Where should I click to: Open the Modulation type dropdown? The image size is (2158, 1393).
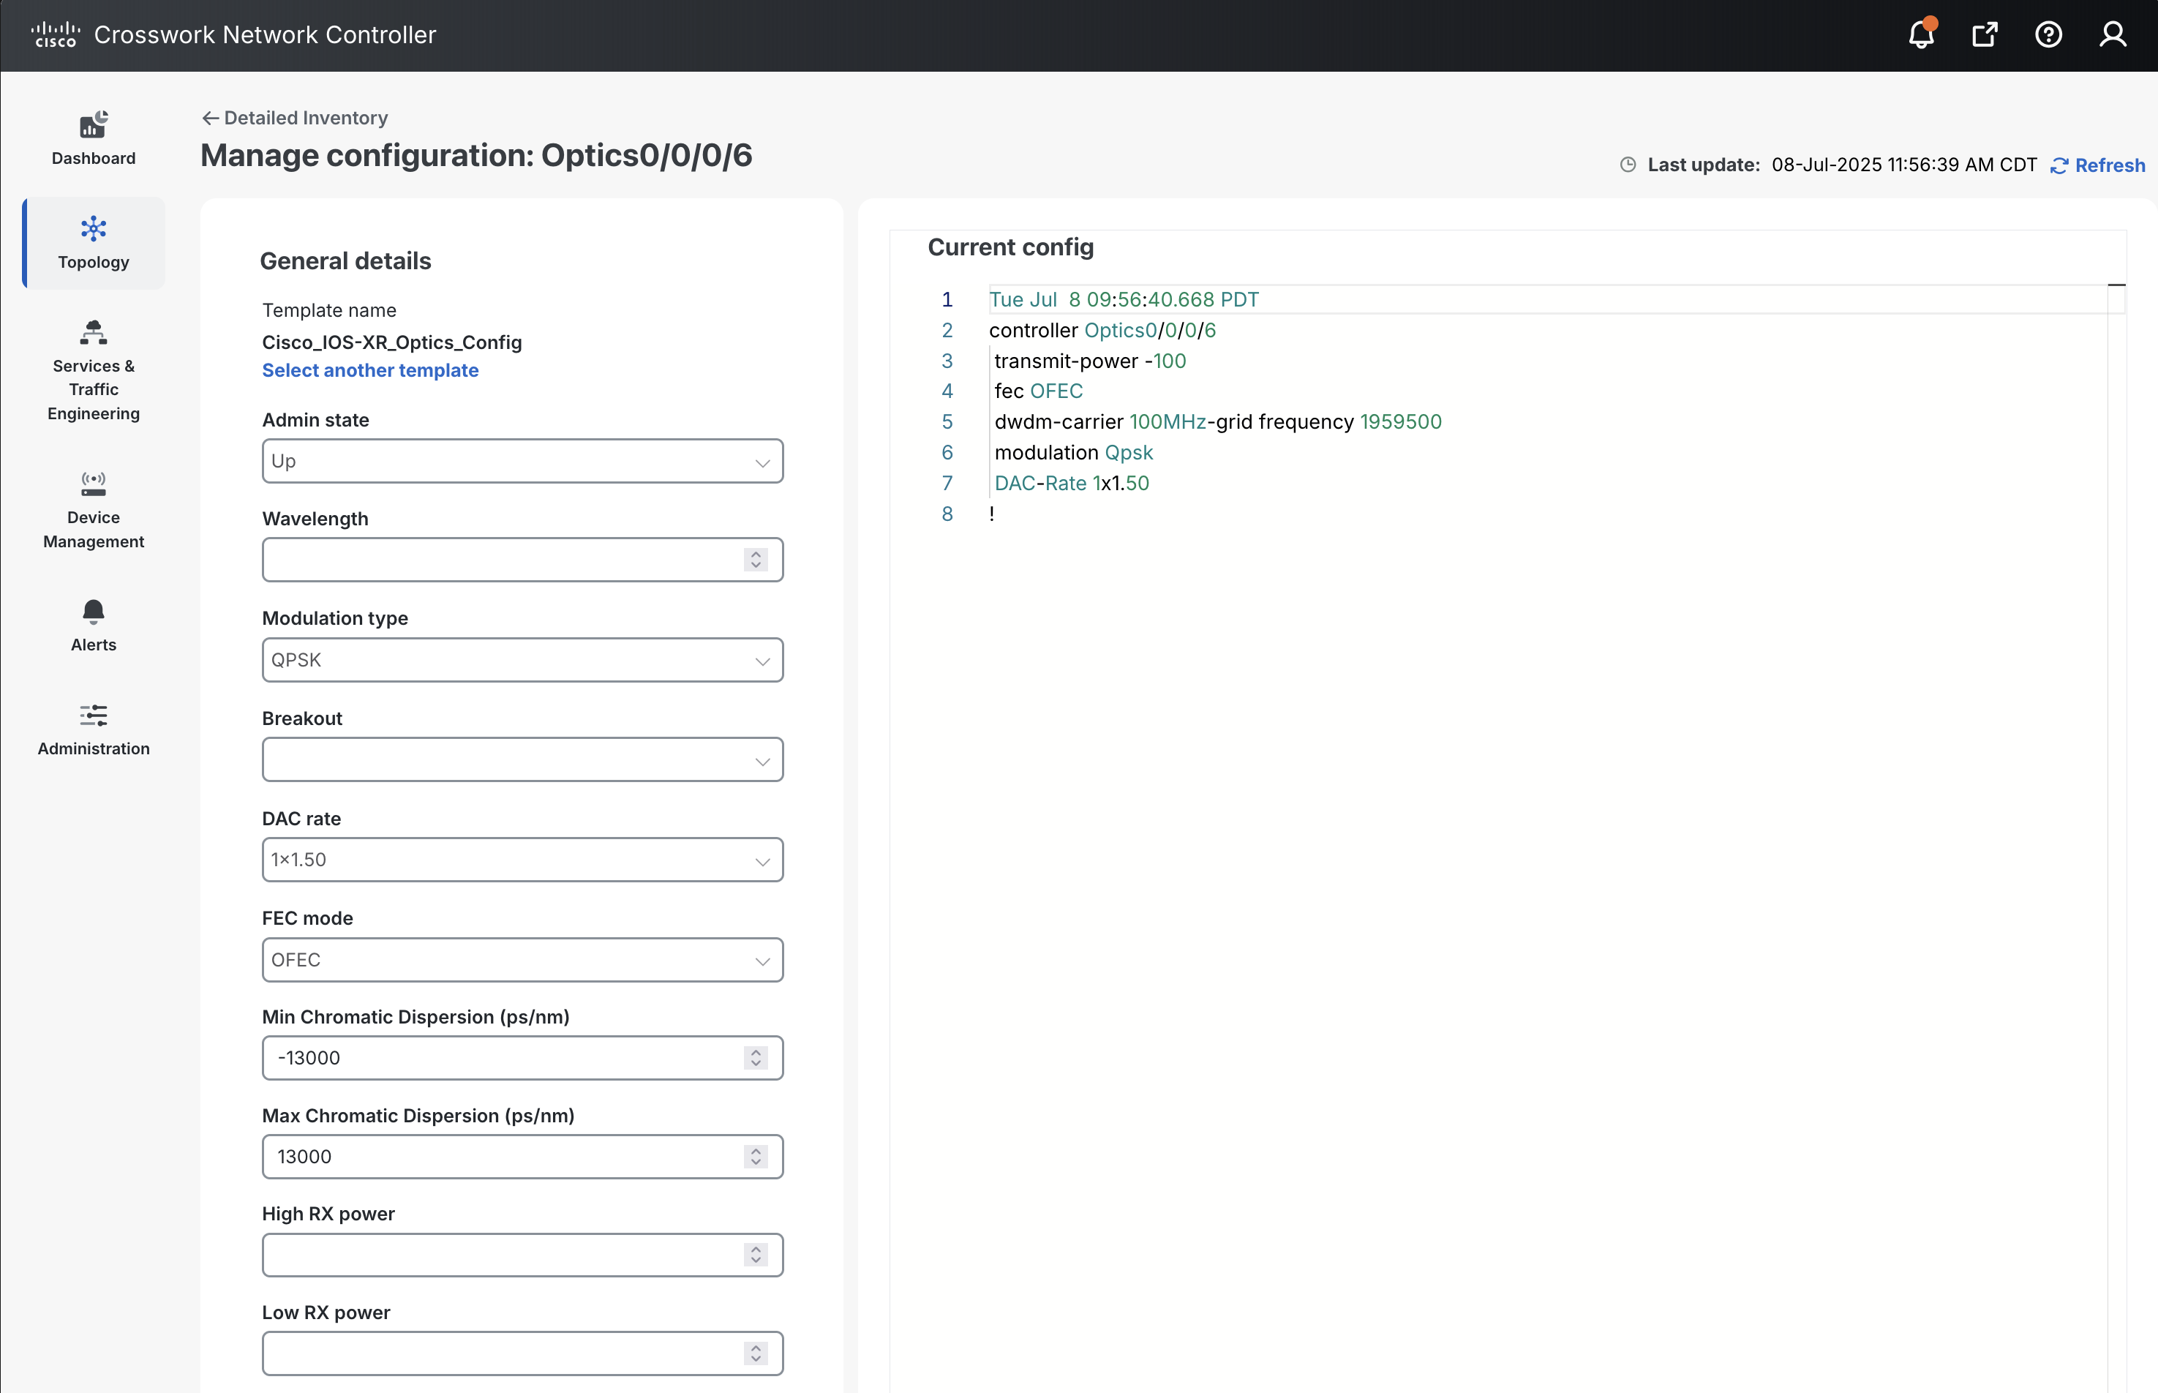click(x=523, y=661)
